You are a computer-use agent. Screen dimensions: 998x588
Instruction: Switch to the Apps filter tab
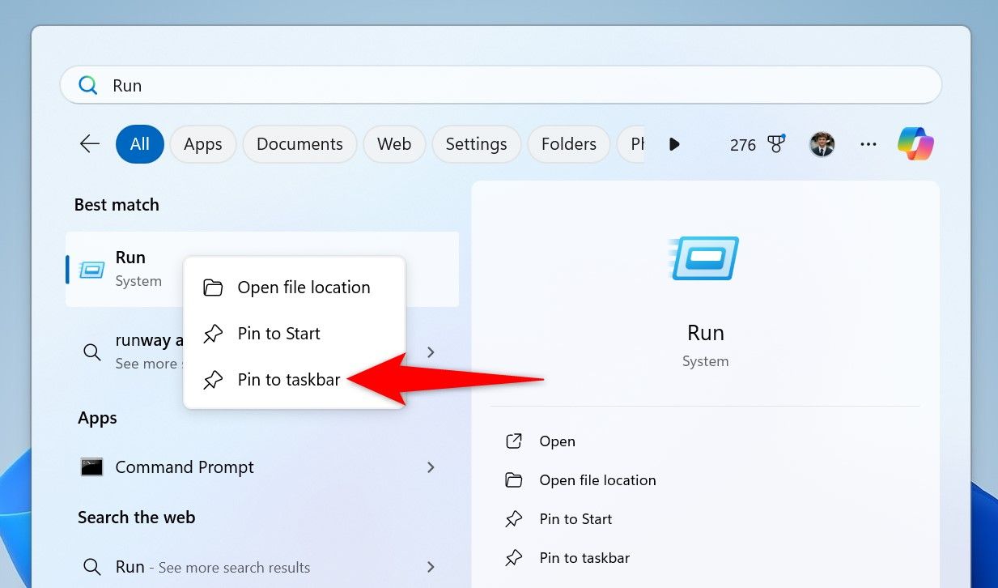(202, 144)
